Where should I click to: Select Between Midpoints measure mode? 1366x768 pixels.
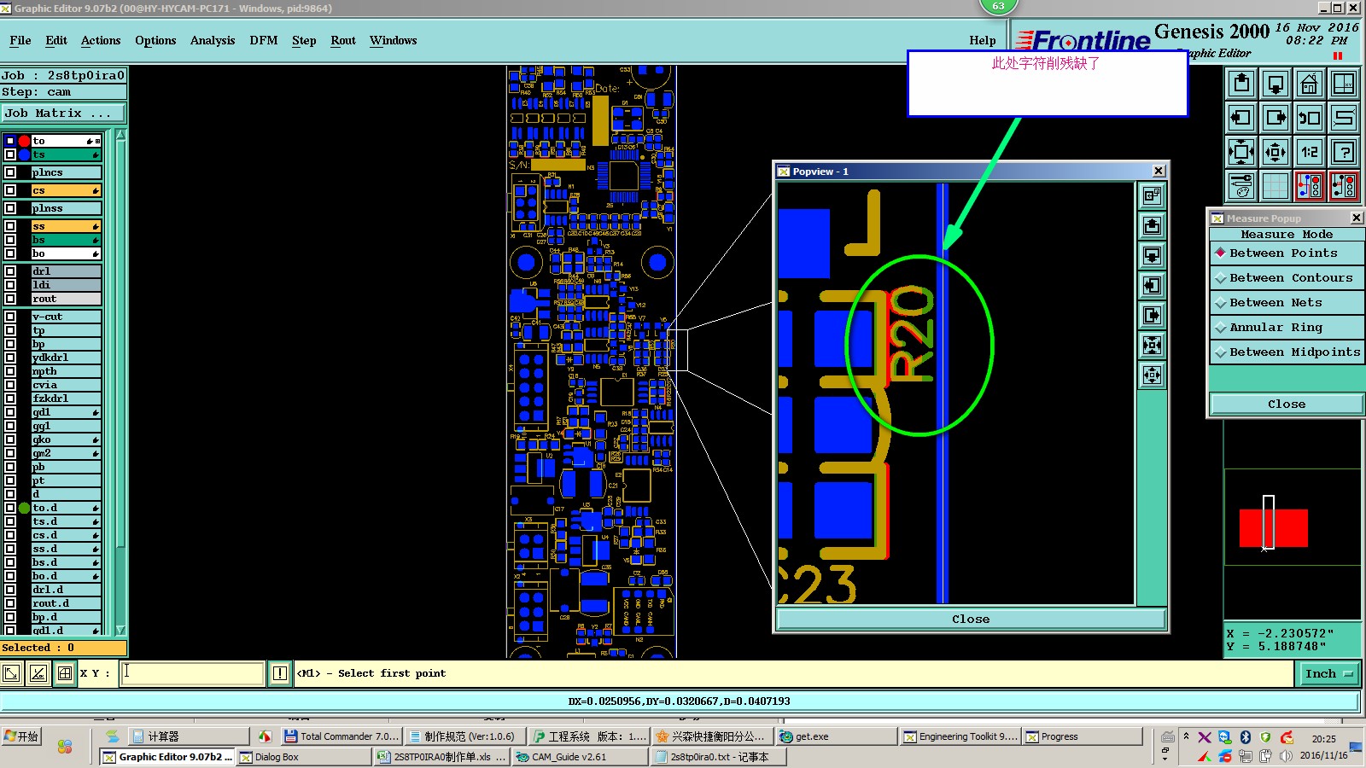pos(1287,352)
